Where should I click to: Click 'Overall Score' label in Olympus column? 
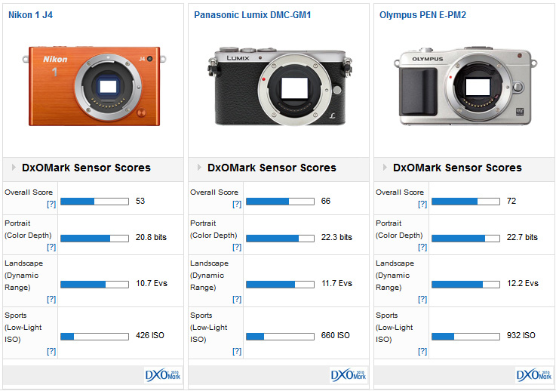click(x=400, y=192)
